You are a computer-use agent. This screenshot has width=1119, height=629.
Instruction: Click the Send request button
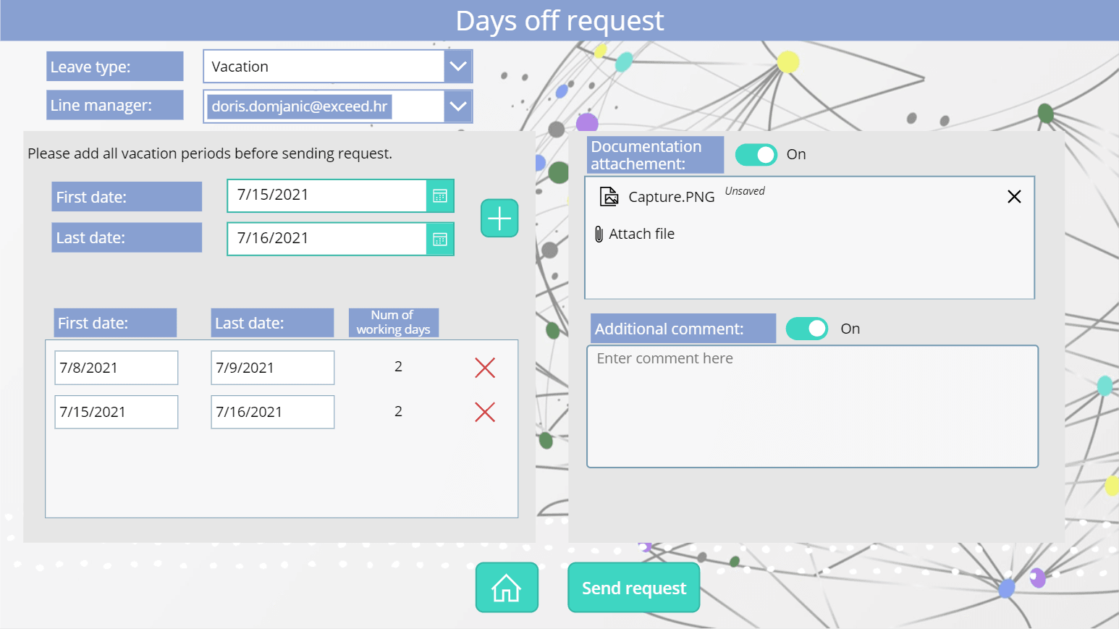(634, 588)
